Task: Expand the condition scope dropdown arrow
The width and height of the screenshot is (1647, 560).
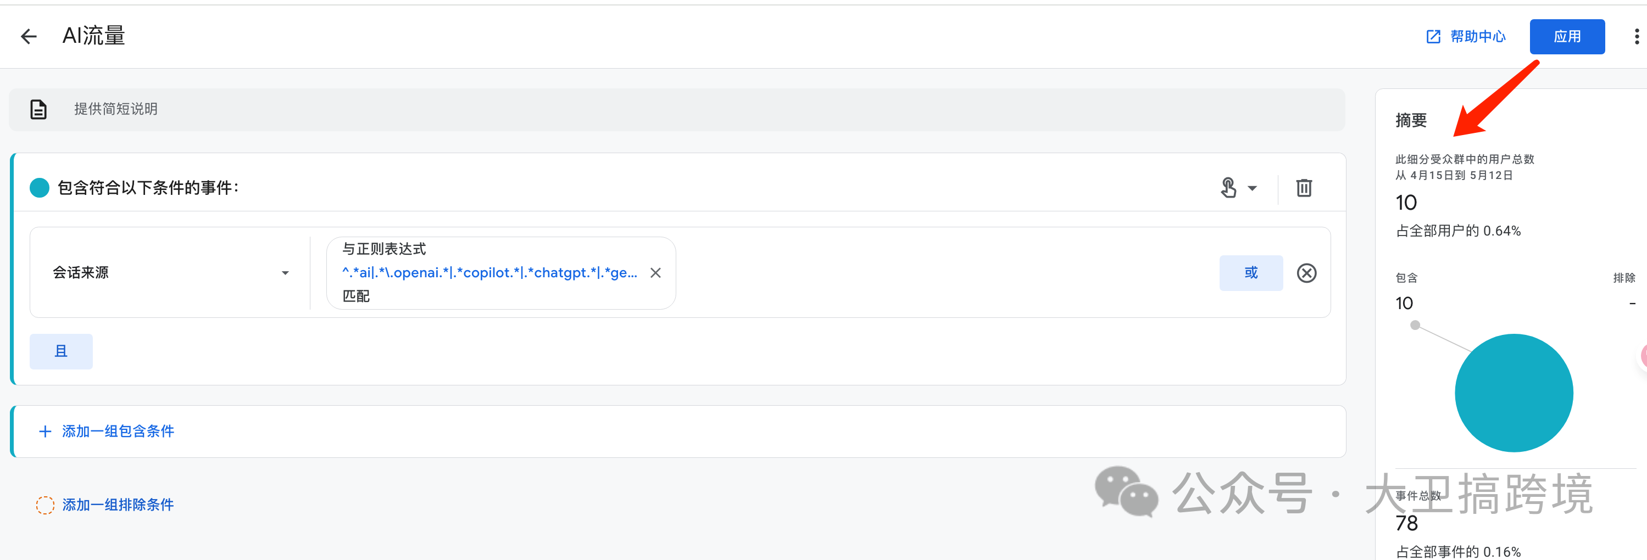Action: click(x=1253, y=188)
